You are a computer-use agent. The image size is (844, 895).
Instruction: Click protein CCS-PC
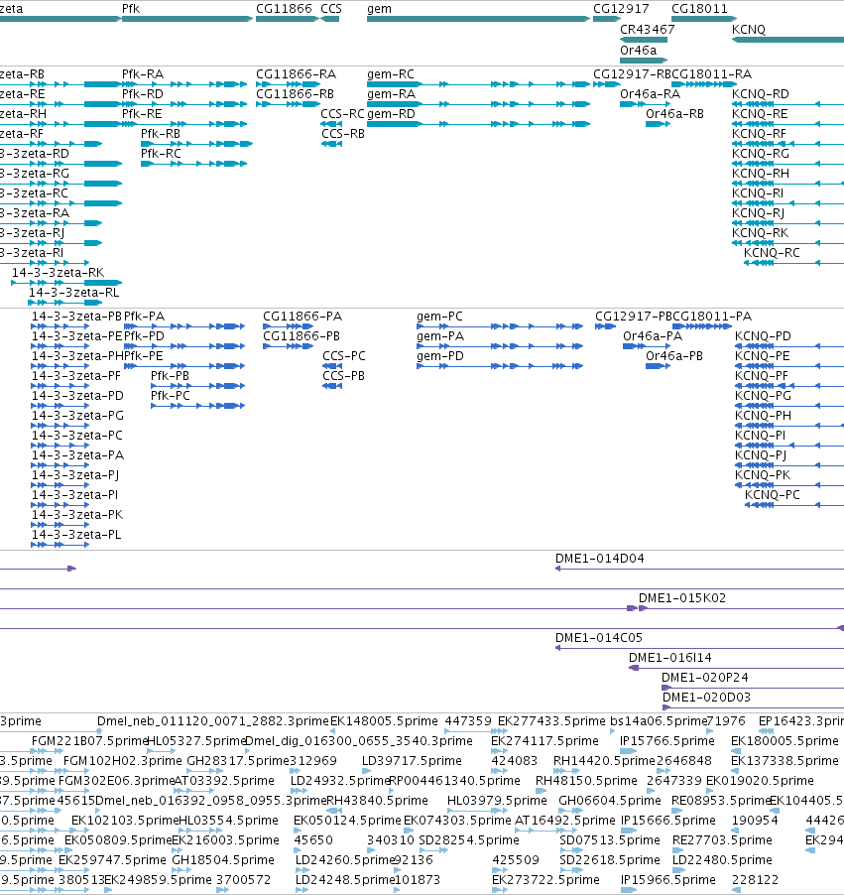pos(343,356)
